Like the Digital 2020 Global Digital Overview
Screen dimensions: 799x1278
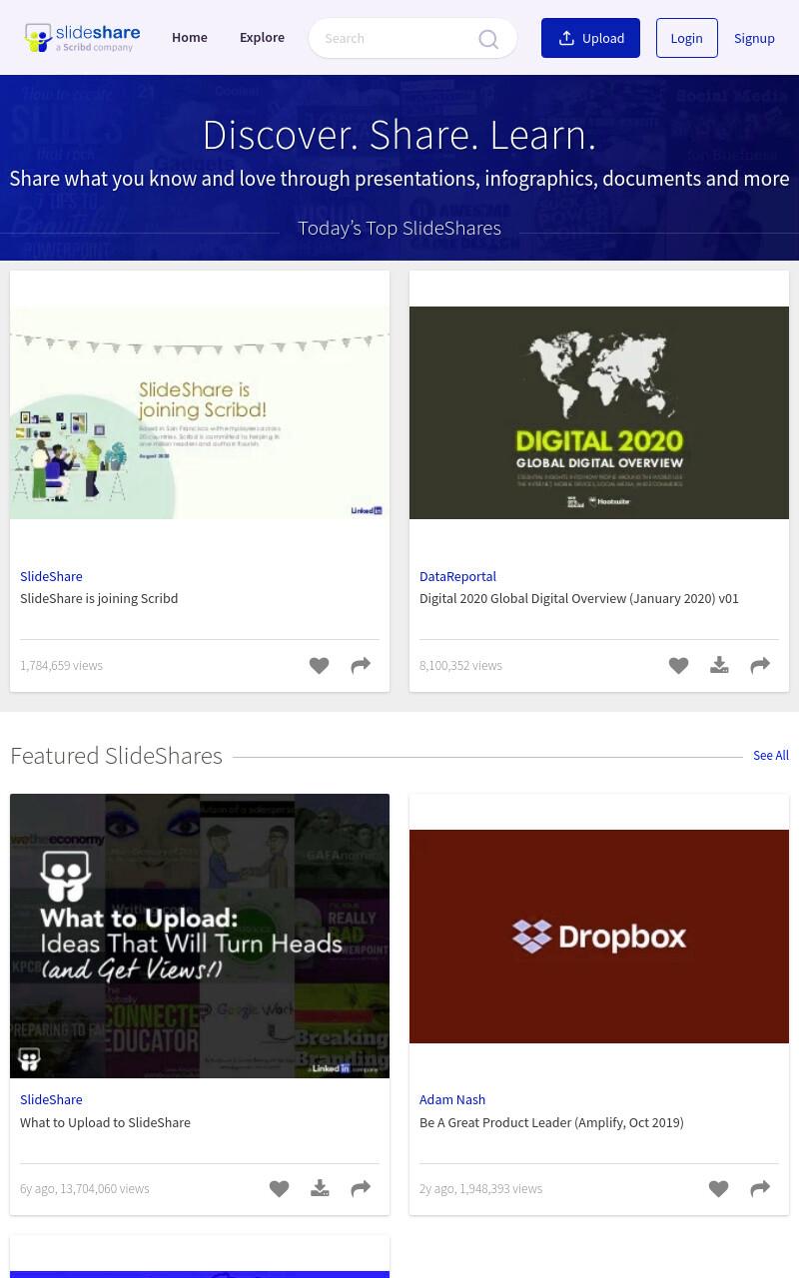click(x=678, y=666)
